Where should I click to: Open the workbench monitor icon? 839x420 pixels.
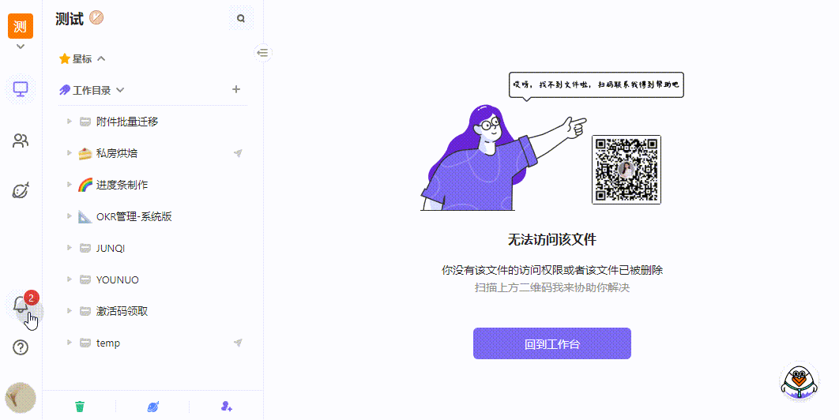pyautogui.click(x=21, y=88)
